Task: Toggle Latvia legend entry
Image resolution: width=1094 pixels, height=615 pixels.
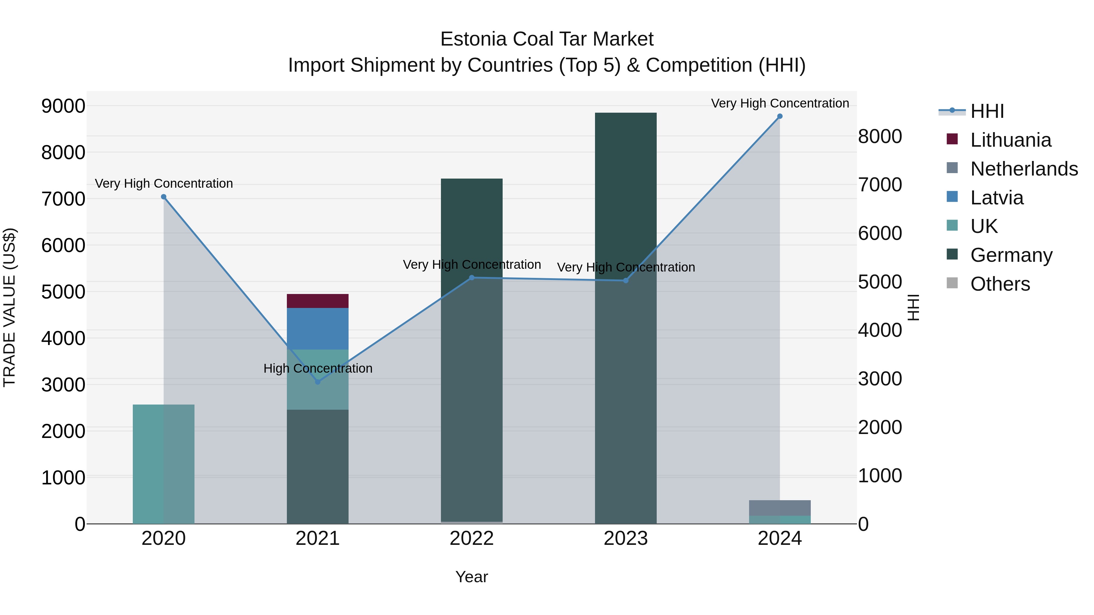Action: (985, 197)
